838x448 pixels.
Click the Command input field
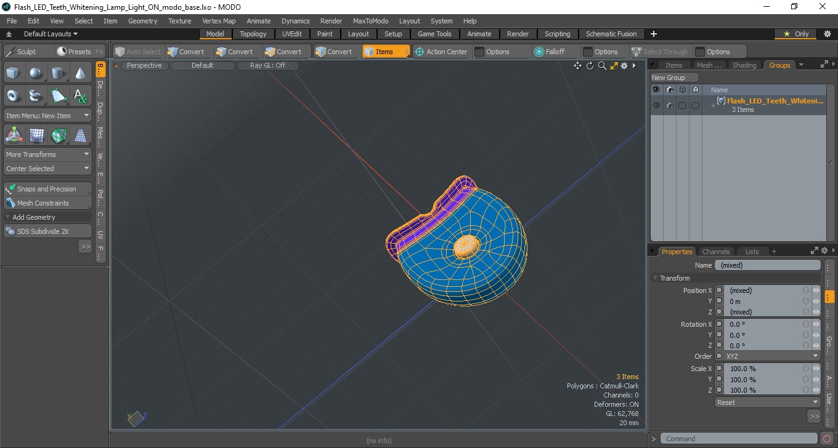point(740,439)
